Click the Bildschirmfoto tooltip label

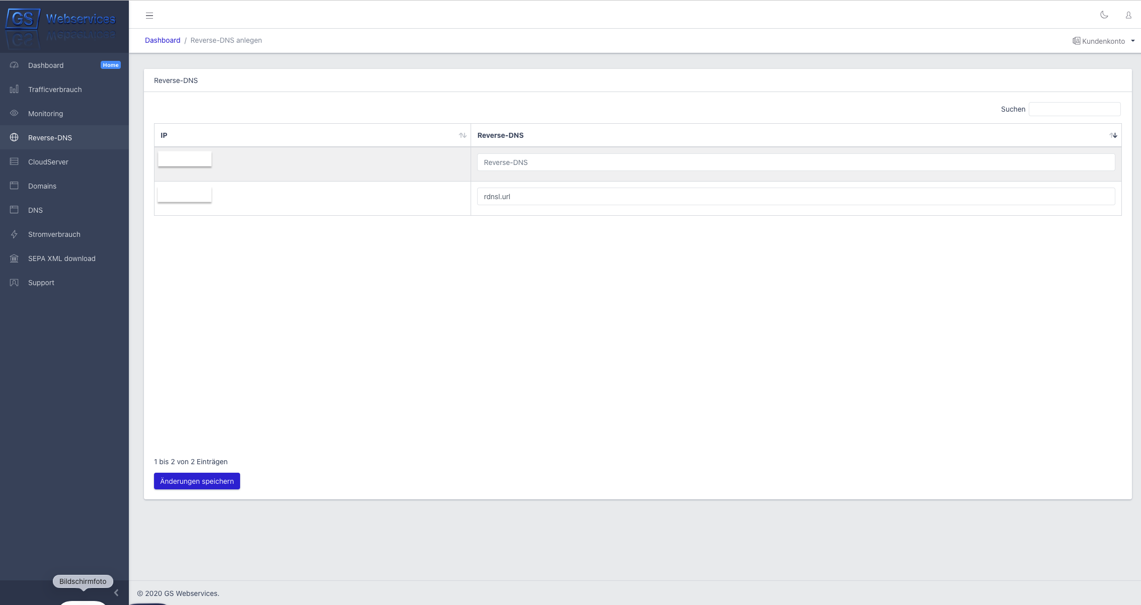click(x=83, y=581)
